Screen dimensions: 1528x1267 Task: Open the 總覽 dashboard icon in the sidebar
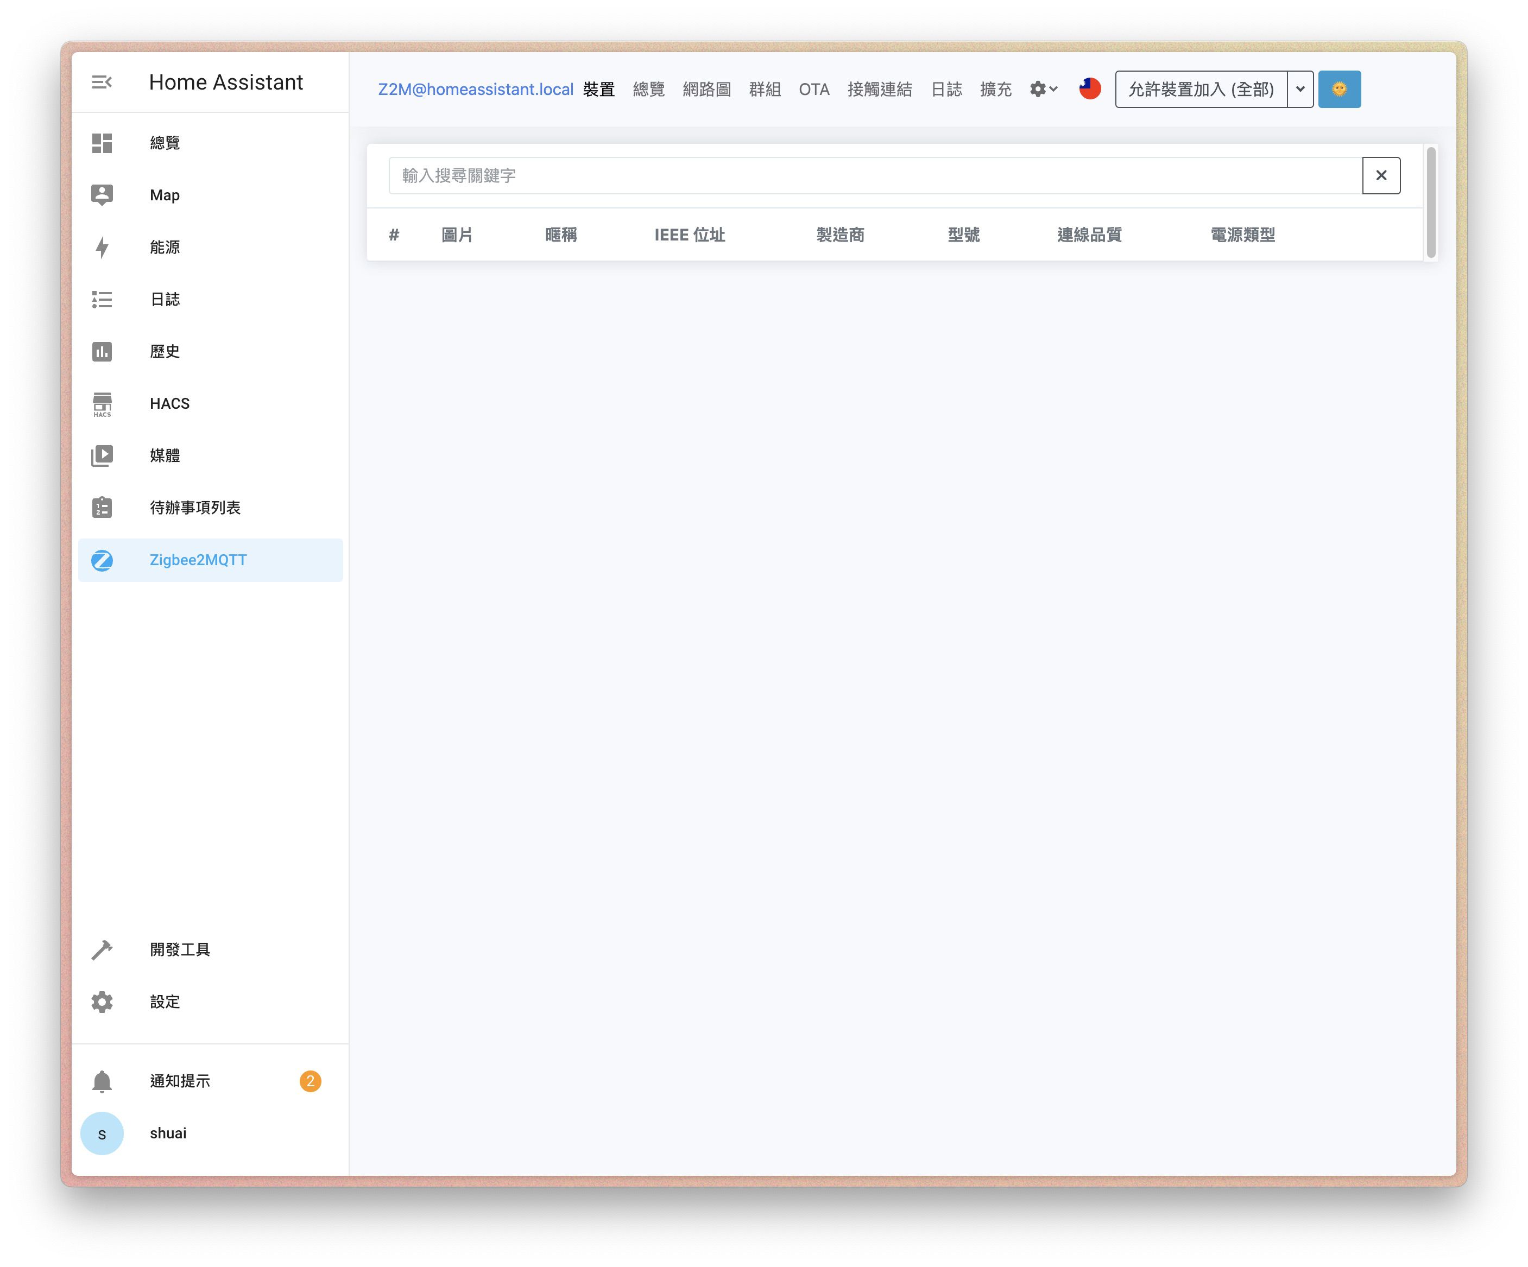coord(102,143)
